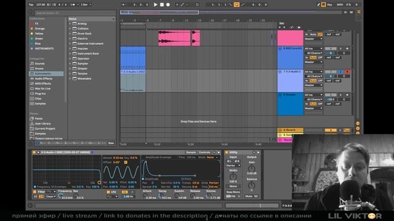Toggle the metronome icon
The width and height of the screenshot is (394, 221).
(72, 4)
